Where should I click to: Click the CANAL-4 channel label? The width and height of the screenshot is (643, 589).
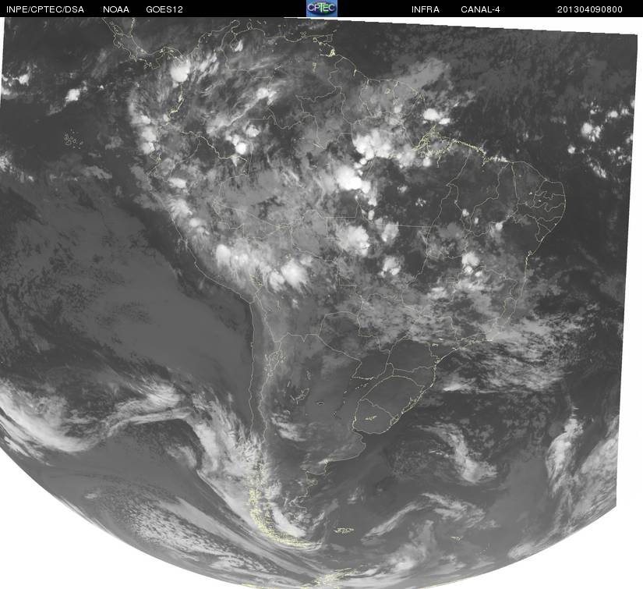(480, 9)
